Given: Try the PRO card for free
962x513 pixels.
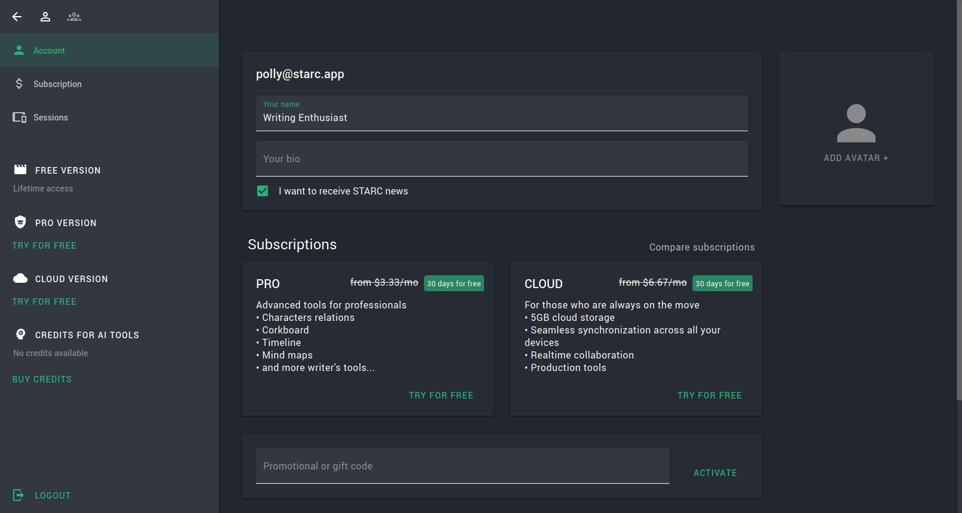Looking at the screenshot, I should (441, 395).
